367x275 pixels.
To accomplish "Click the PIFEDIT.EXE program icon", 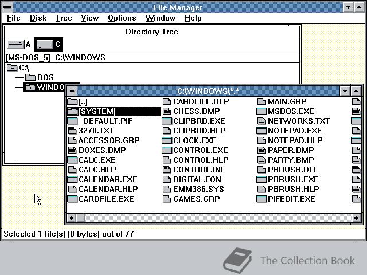I will [x=261, y=199].
